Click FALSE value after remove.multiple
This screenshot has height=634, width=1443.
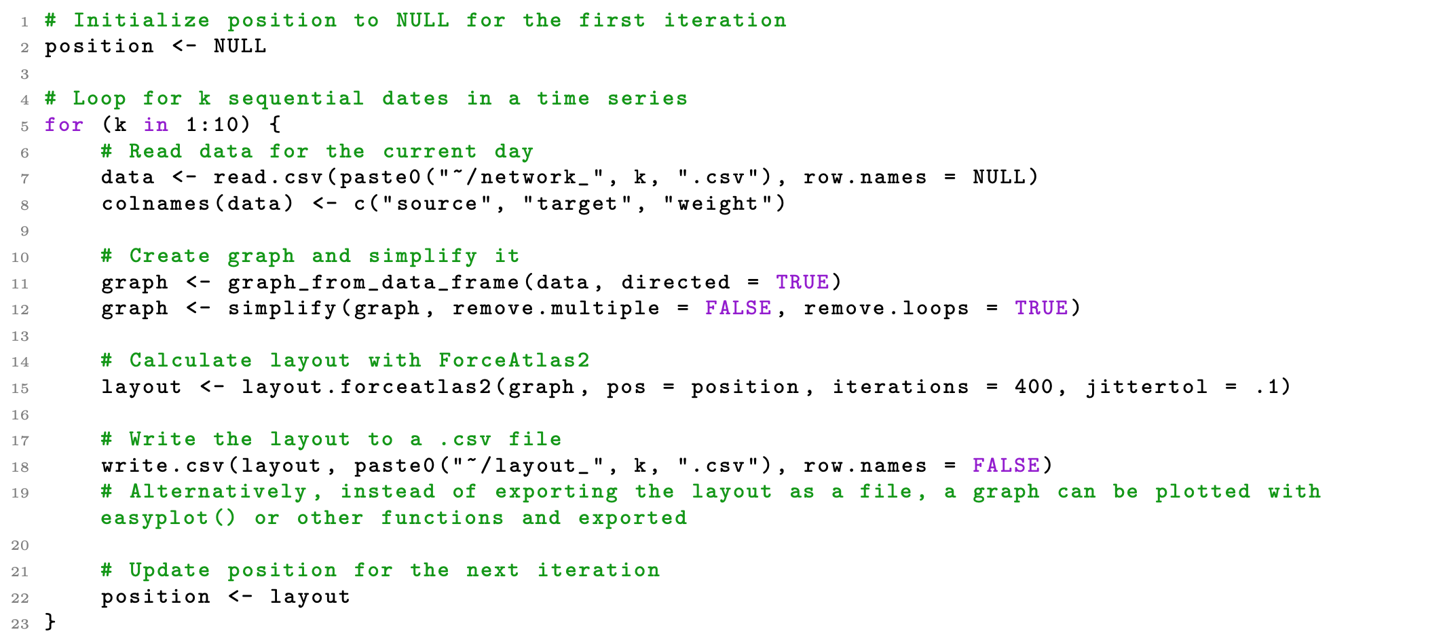click(x=738, y=308)
